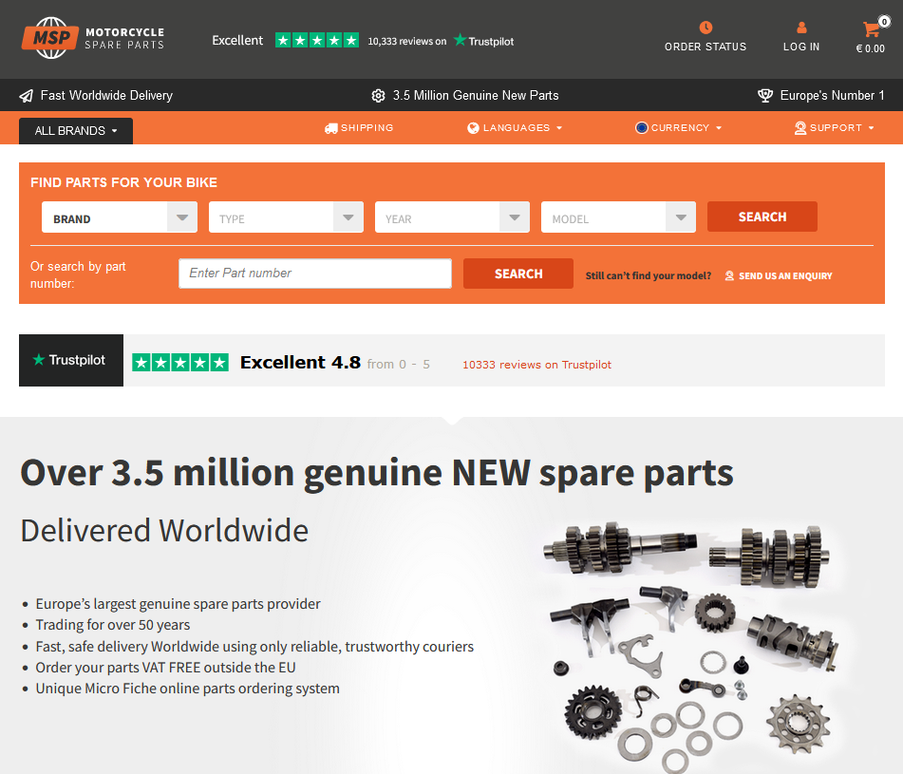Click the Shipping truck icon
Viewport: 903px width, 774px height.
330,128
